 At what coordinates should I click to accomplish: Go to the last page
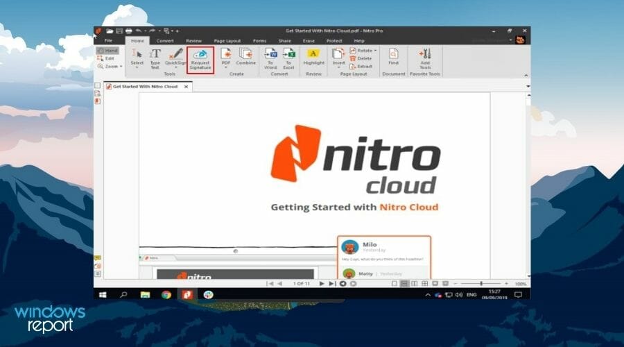pyautogui.click(x=332, y=284)
